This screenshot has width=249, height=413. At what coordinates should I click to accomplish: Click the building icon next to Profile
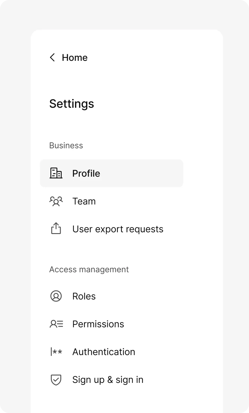click(x=56, y=173)
